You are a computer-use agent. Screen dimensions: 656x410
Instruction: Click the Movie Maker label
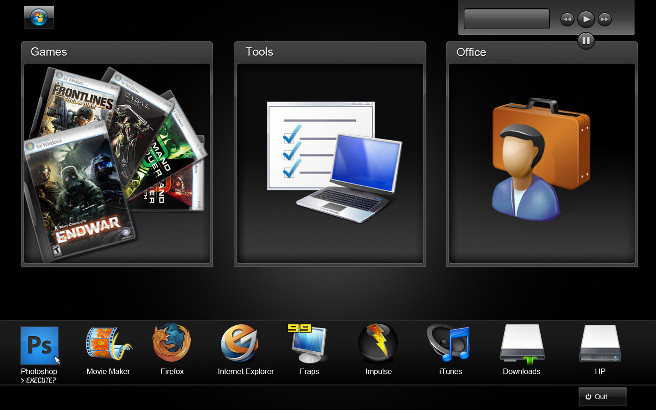pyautogui.click(x=108, y=371)
